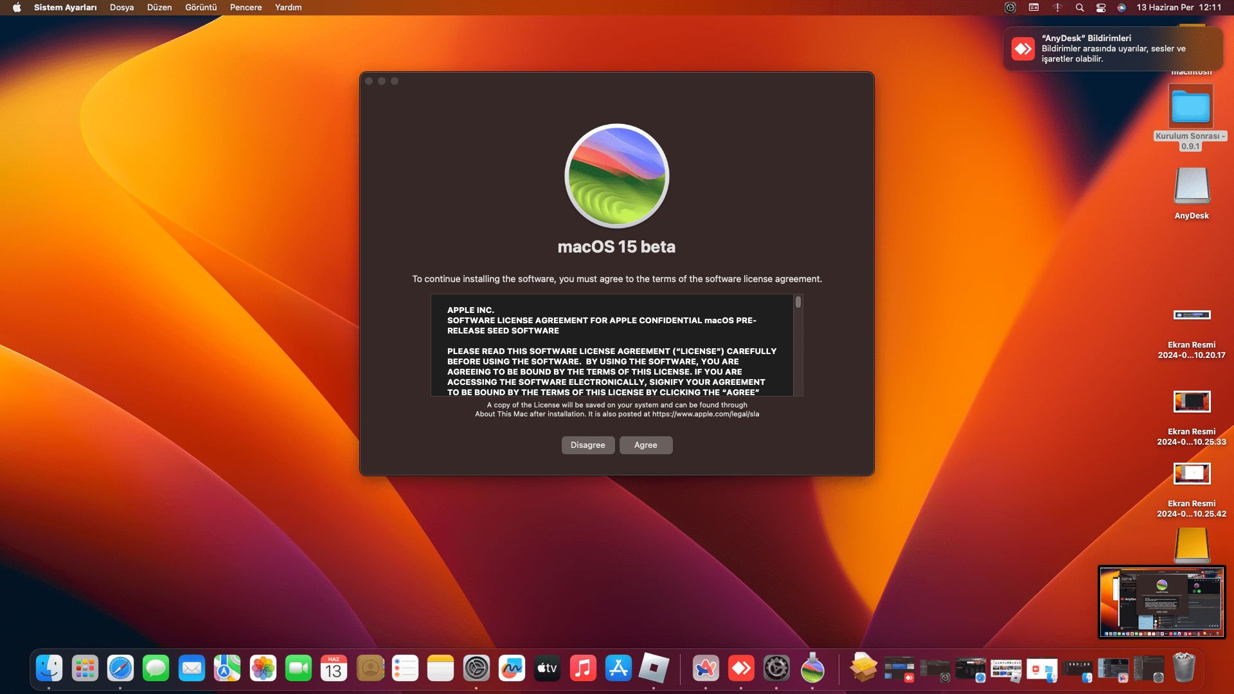Click the Agree button
Image resolution: width=1234 pixels, height=694 pixels.
tap(645, 445)
